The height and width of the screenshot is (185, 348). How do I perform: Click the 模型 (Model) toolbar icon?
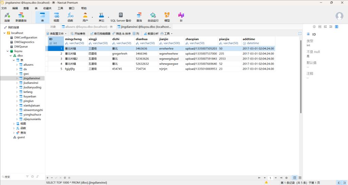pos(167,17)
